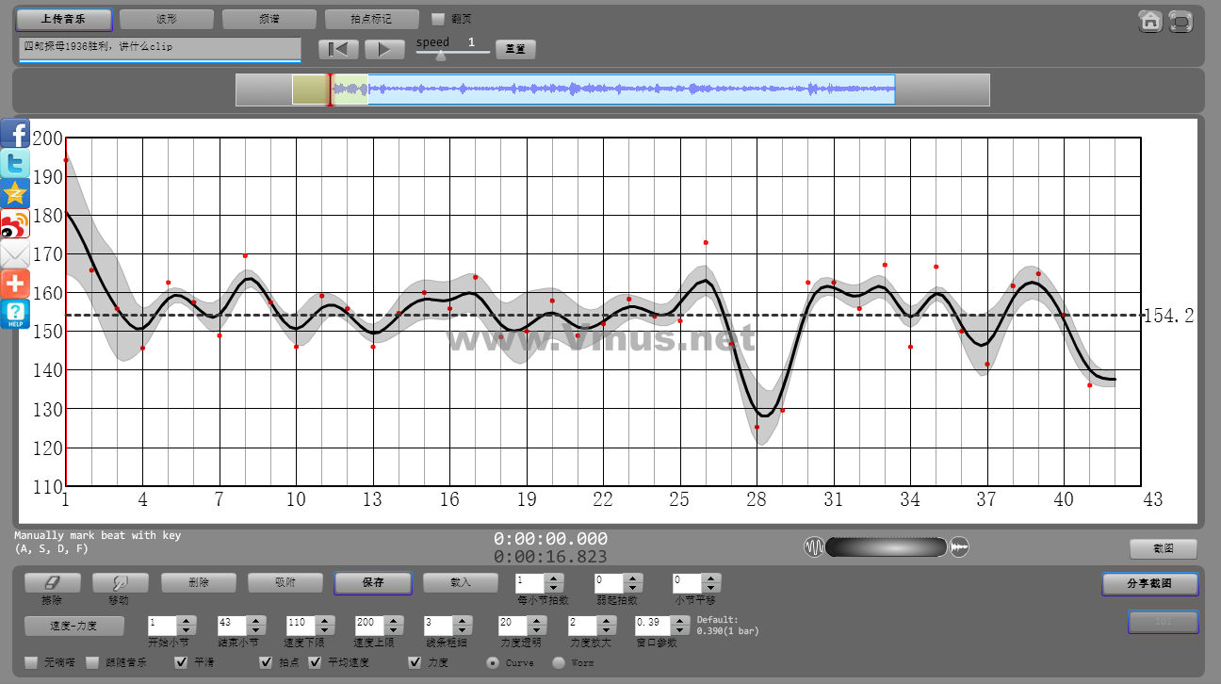Click the 删除 button
The image size is (1221, 684).
tap(199, 583)
